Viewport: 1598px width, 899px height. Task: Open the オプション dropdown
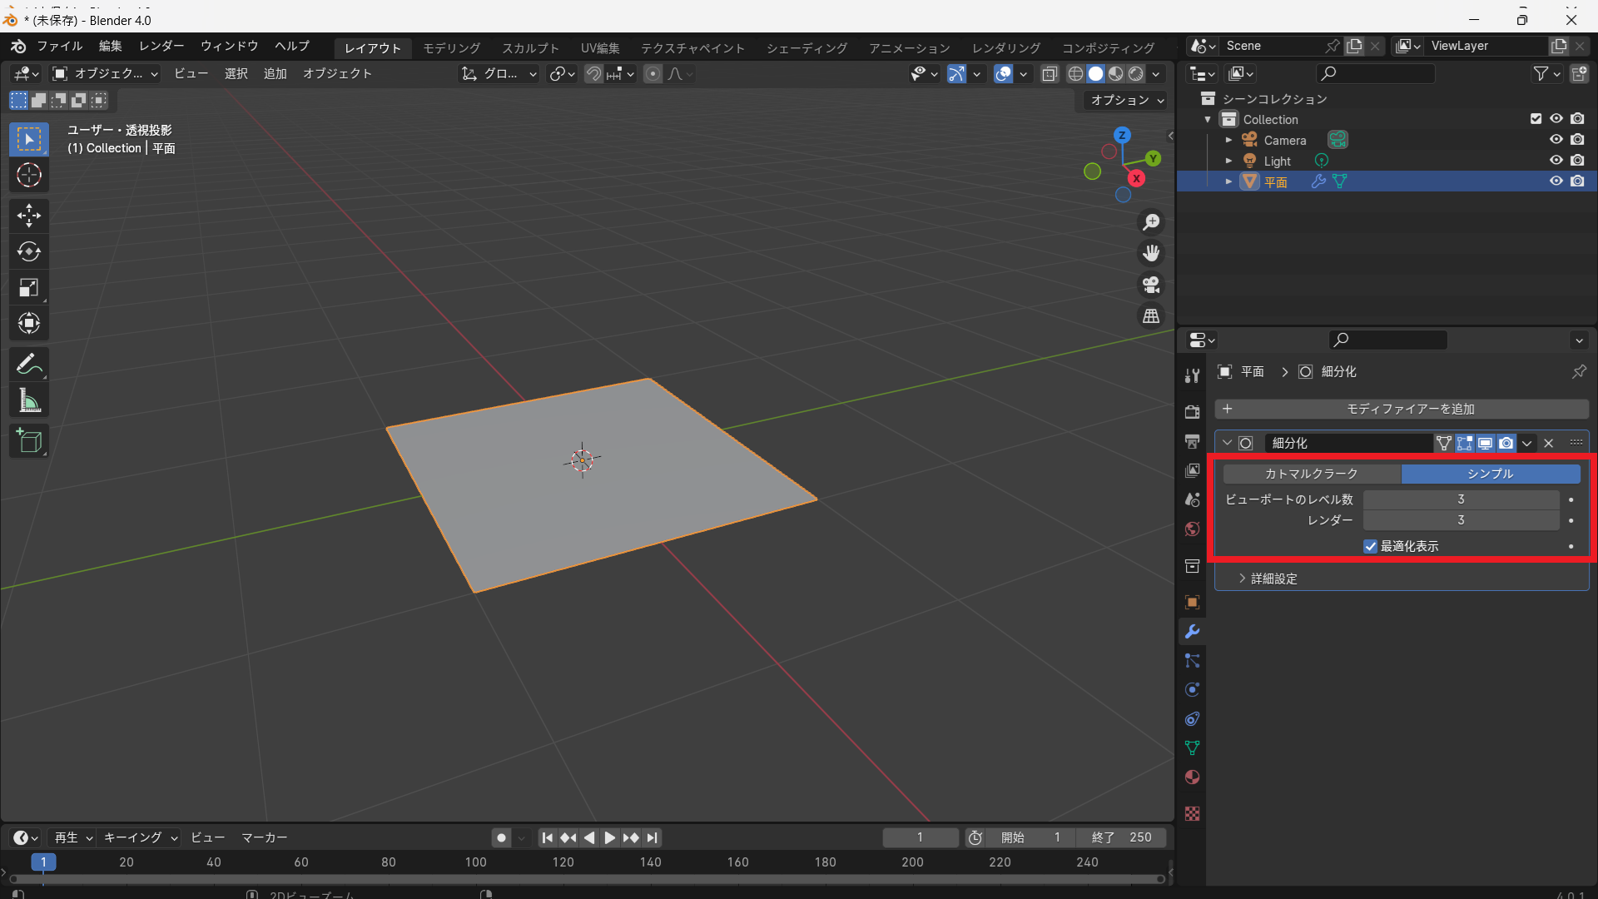1127,100
